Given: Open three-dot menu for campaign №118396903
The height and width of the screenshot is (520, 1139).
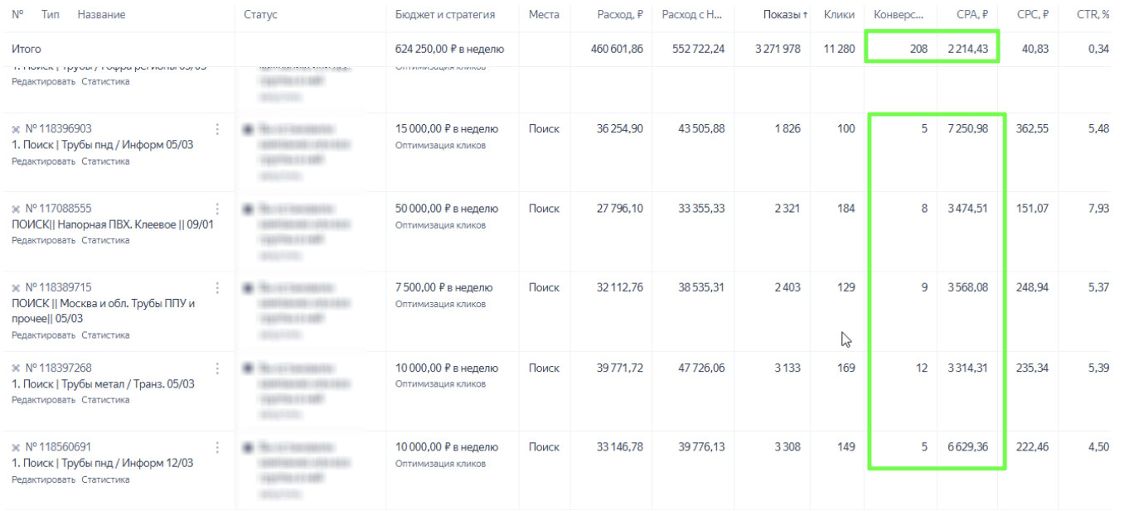Looking at the screenshot, I should click(x=218, y=129).
